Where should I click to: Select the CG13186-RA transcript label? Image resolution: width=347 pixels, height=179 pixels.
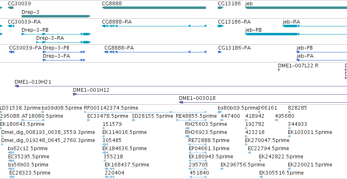pos(234,22)
